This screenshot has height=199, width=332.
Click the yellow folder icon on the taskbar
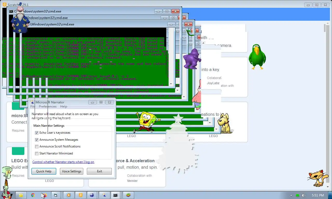click(x=21, y=195)
